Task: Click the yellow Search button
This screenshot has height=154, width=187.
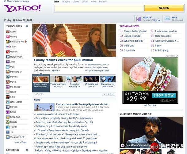Action: [164, 8]
